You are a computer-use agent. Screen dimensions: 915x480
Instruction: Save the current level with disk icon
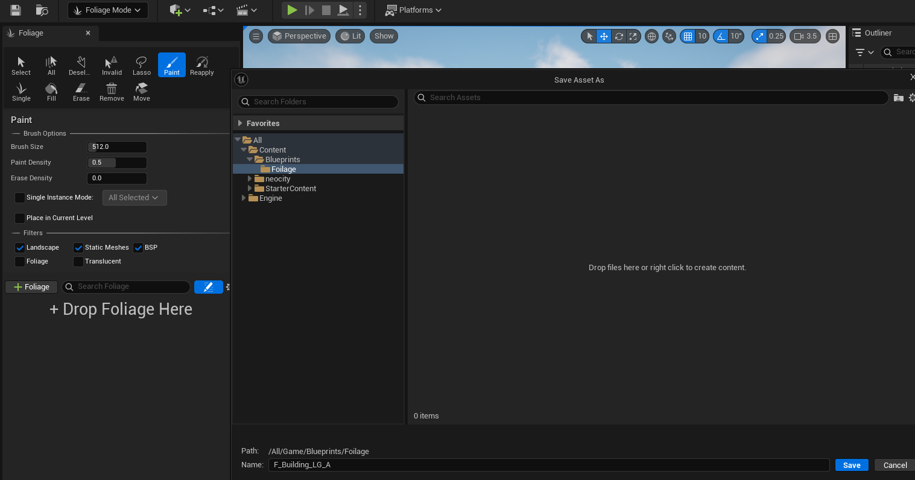[16, 10]
